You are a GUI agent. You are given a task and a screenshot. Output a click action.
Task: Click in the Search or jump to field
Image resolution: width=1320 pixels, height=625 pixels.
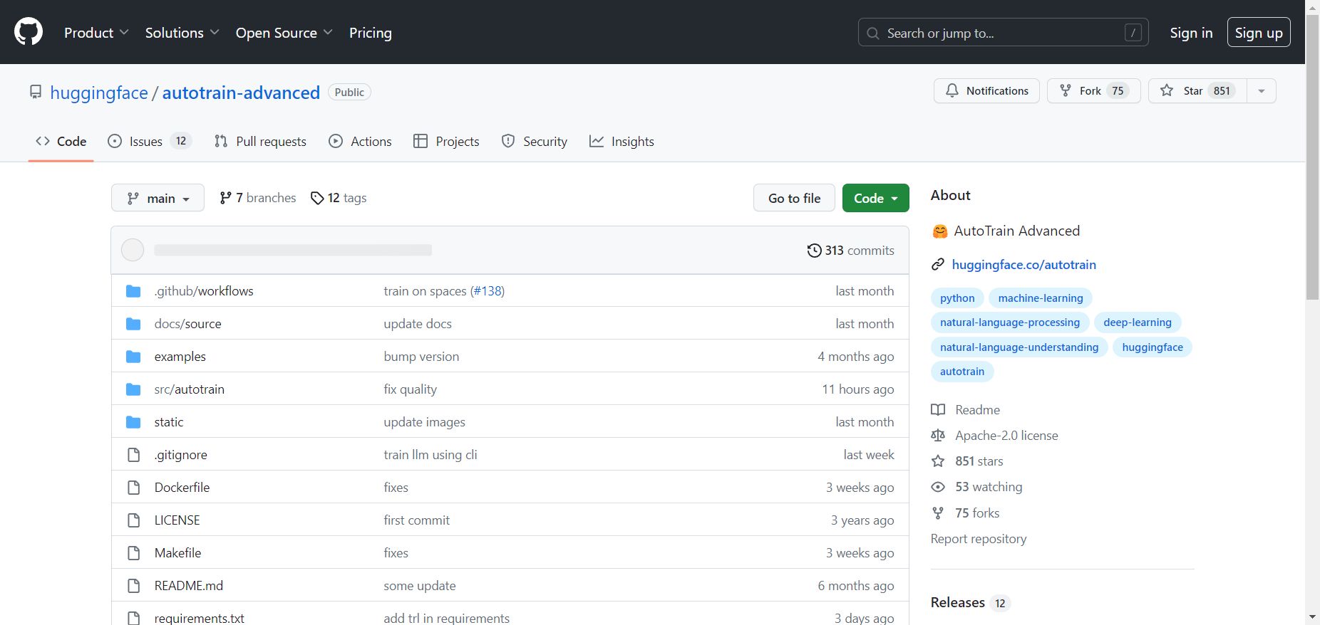click(1003, 33)
